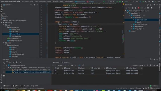
Task: Add service with the plus icon in Services
Action: (x=20, y=62)
